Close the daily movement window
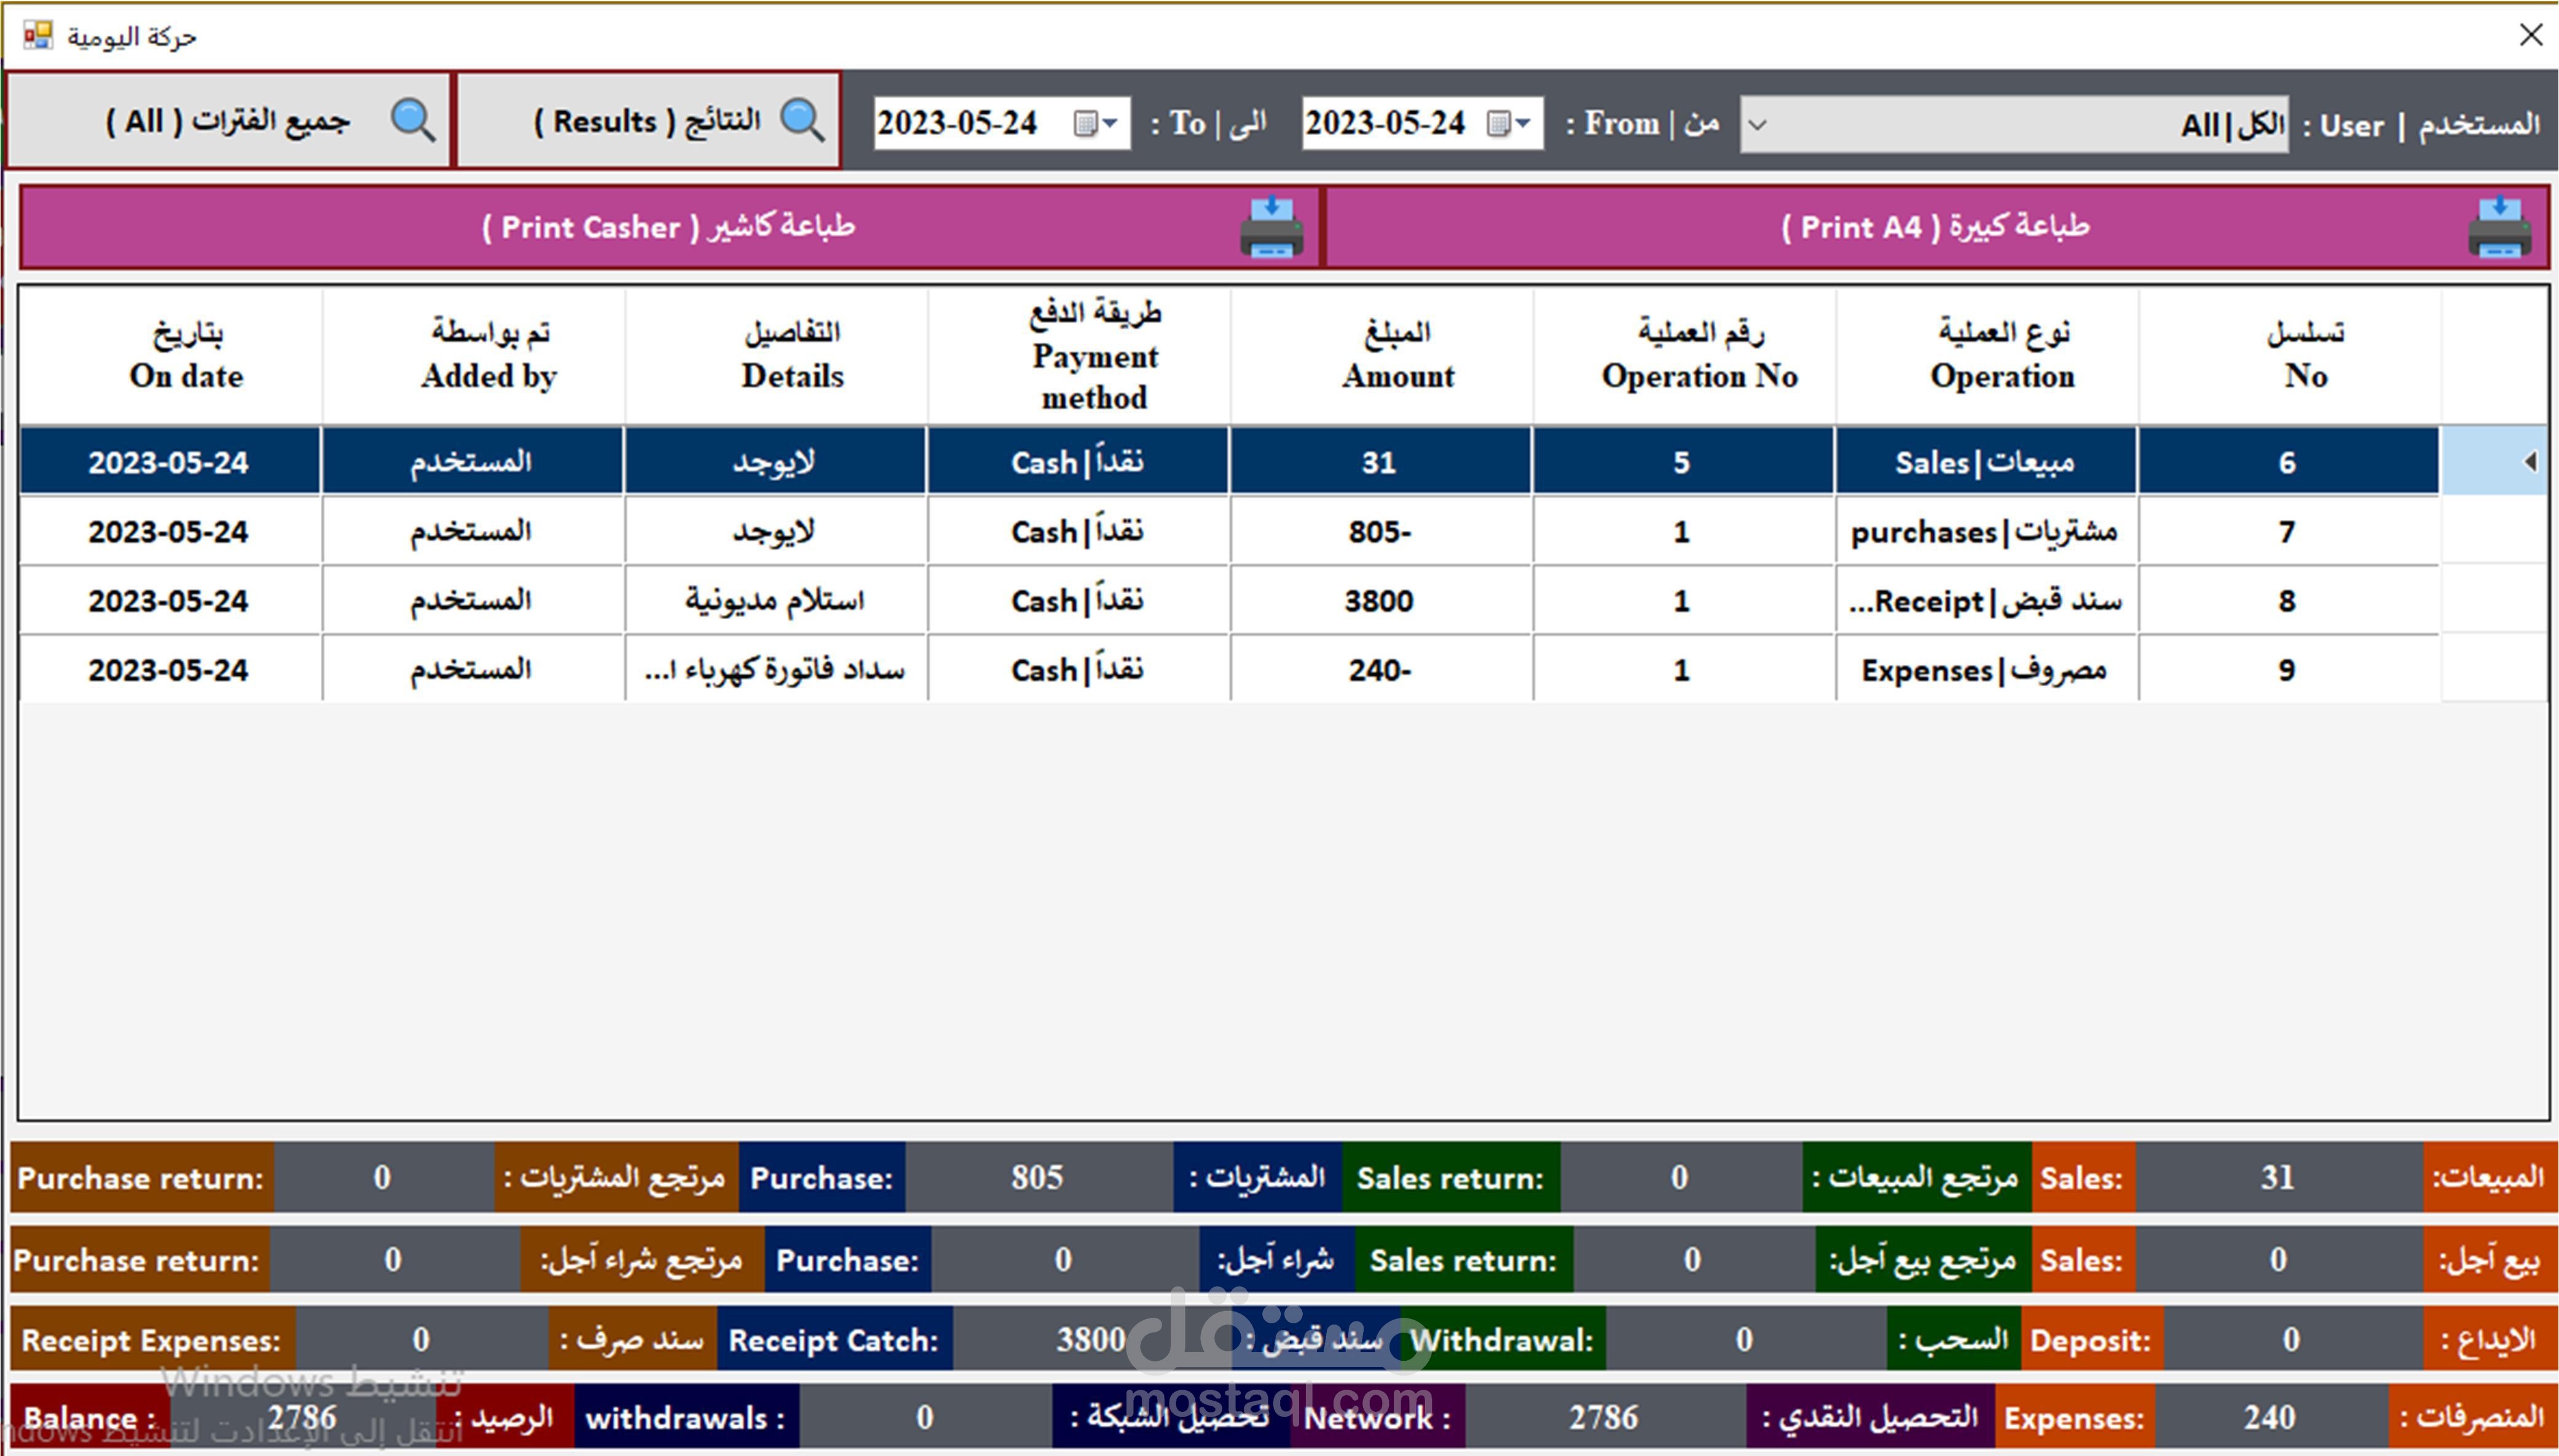The width and height of the screenshot is (2559, 1456). tap(2530, 35)
